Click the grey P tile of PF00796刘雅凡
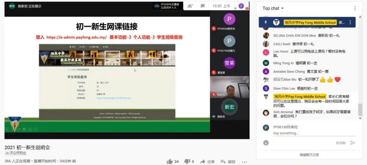367x165 pixels. click(x=229, y=41)
